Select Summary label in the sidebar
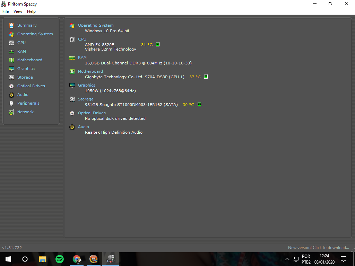 coord(27,25)
